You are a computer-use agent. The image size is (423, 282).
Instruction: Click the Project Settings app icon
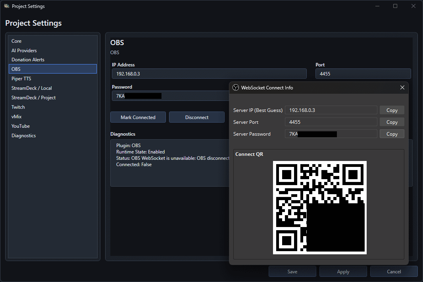pyautogui.click(x=7, y=6)
